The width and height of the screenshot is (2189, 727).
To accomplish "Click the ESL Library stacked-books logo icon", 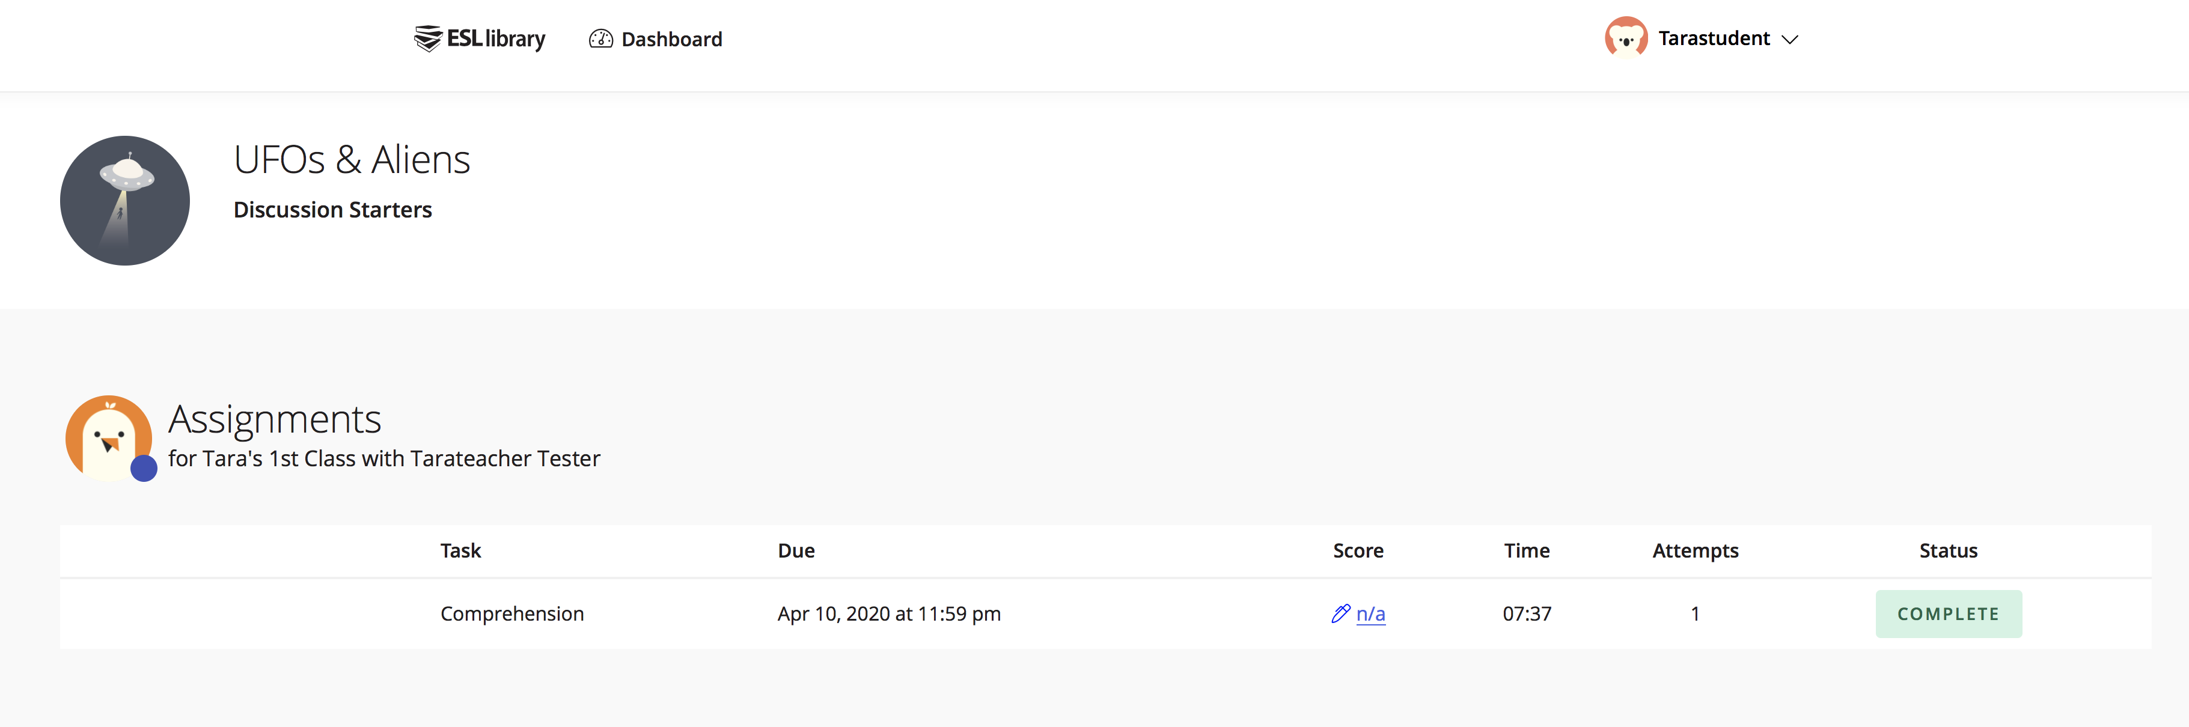I will [427, 38].
